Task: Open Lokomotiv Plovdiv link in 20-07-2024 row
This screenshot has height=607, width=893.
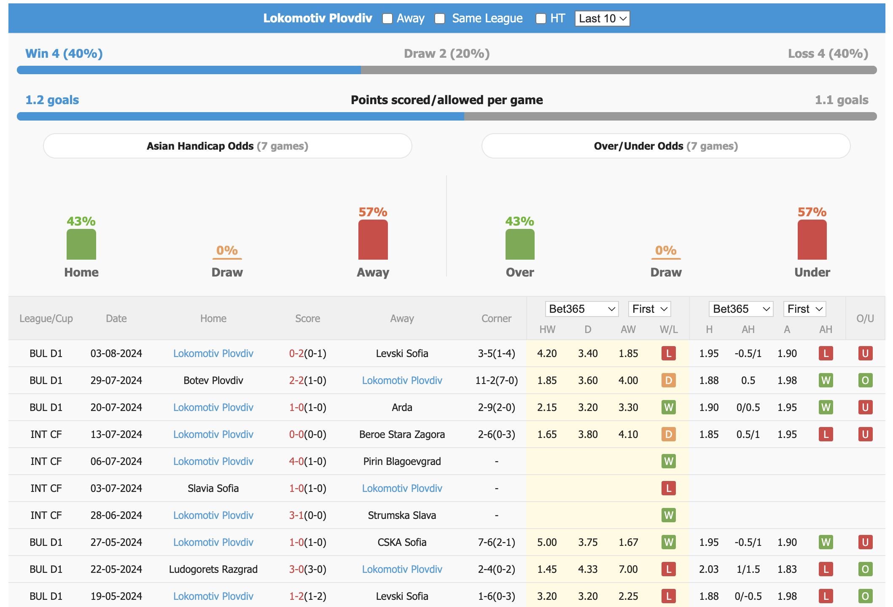Action: pos(213,407)
